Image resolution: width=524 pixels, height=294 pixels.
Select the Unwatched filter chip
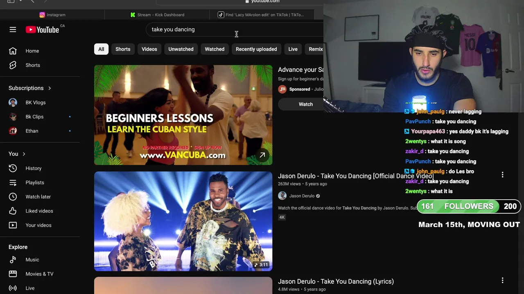coord(181,49)
